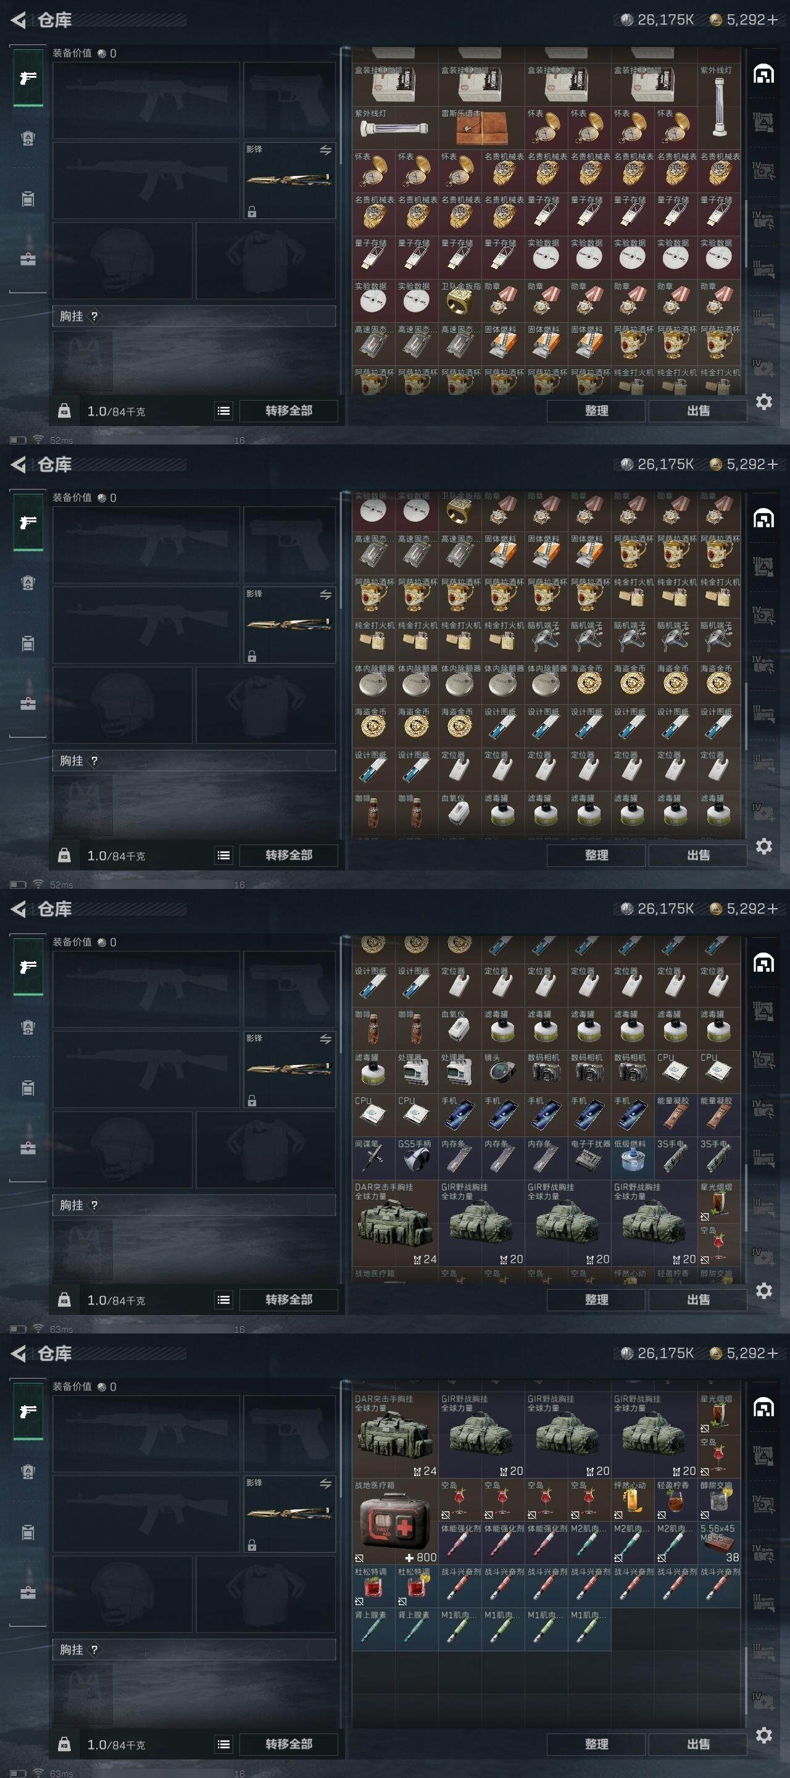Pick the 间谍笔 spy pen item
The image size is (790, 1778).
pyautogui.click(x=373, y=1158)
